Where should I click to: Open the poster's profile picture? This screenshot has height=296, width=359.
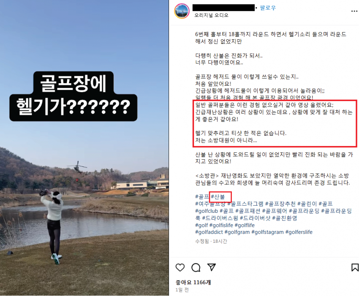coord(182,11)
